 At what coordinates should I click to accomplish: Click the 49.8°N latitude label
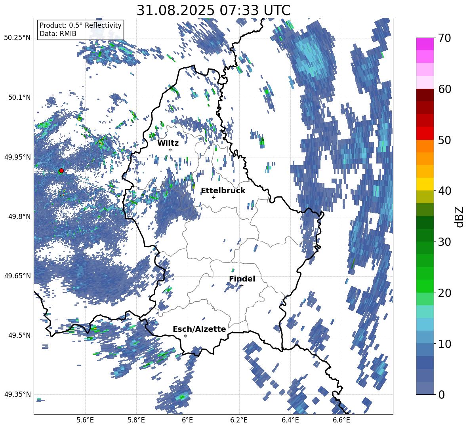(19, 217)
